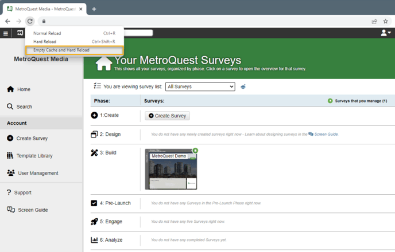Viewport: 395px width, 252px height.
Task: Click the Create Survey button
Action: point(167,116)
